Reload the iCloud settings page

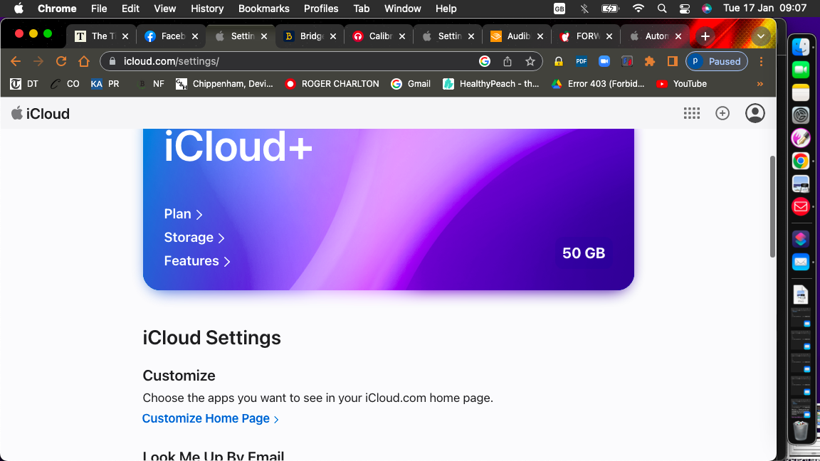click(61, 61)
